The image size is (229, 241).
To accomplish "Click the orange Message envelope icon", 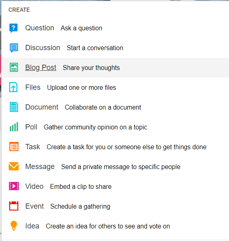I will click(x=14, y=166).
